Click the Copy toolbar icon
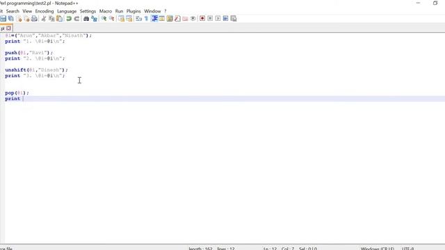The image size is (445, 250). point(51,19)
